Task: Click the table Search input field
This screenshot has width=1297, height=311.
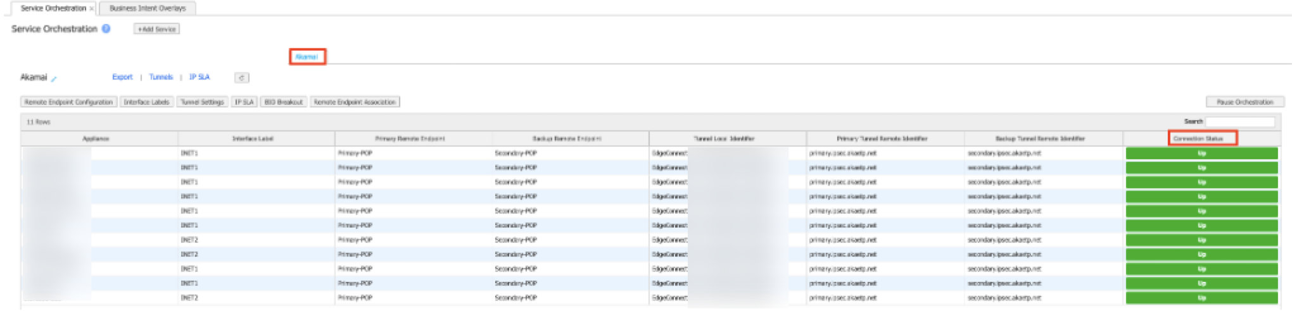Action: point(1239,122)
